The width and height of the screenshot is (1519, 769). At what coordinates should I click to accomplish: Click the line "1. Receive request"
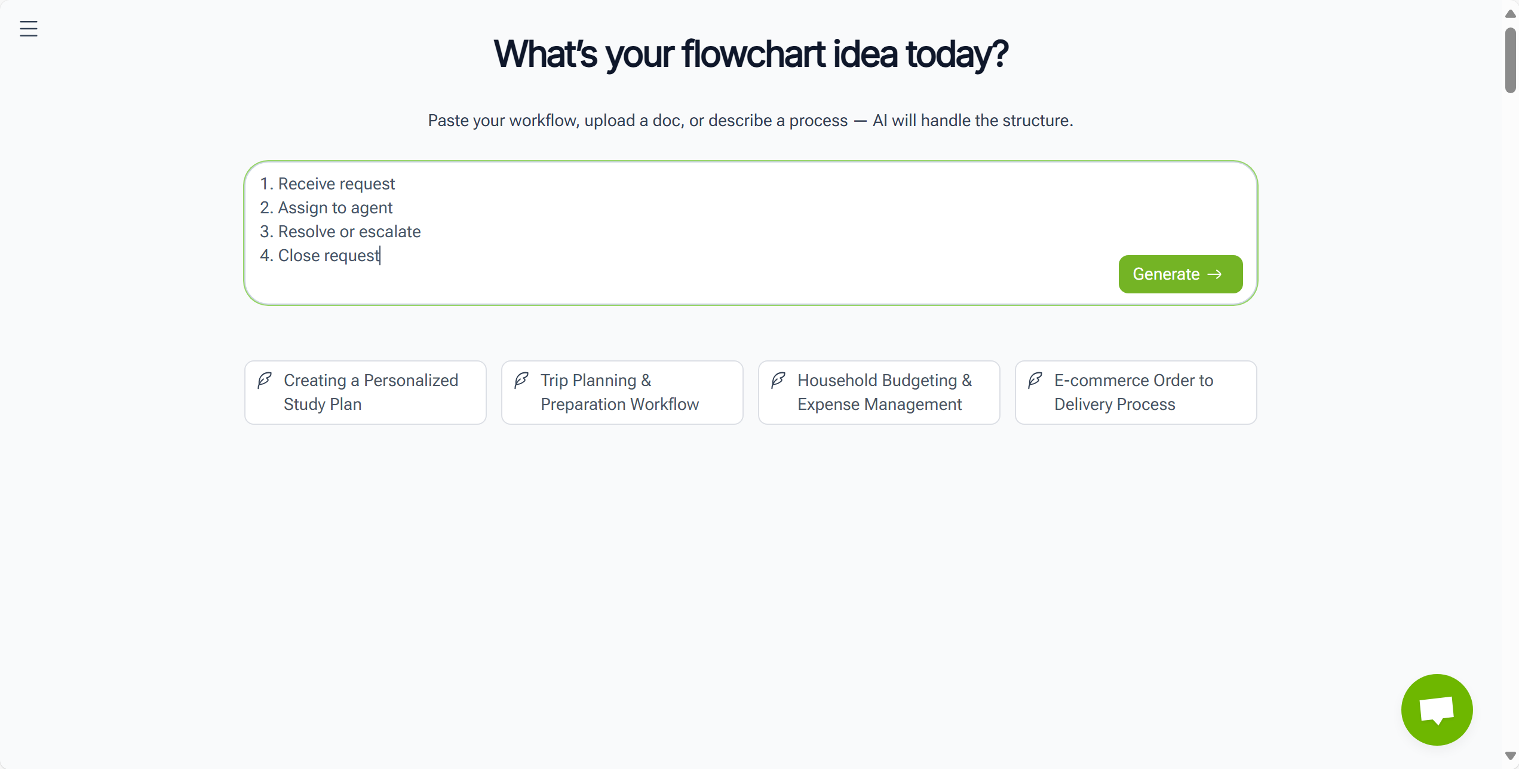coord(327,183)
